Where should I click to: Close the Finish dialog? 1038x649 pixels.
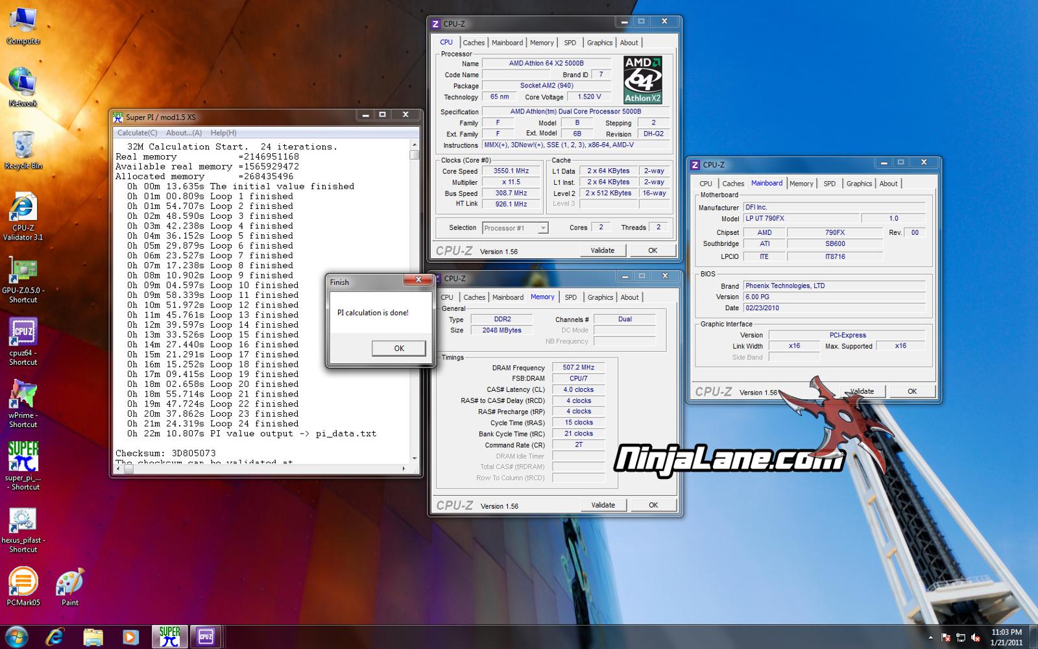click(418, 280)
